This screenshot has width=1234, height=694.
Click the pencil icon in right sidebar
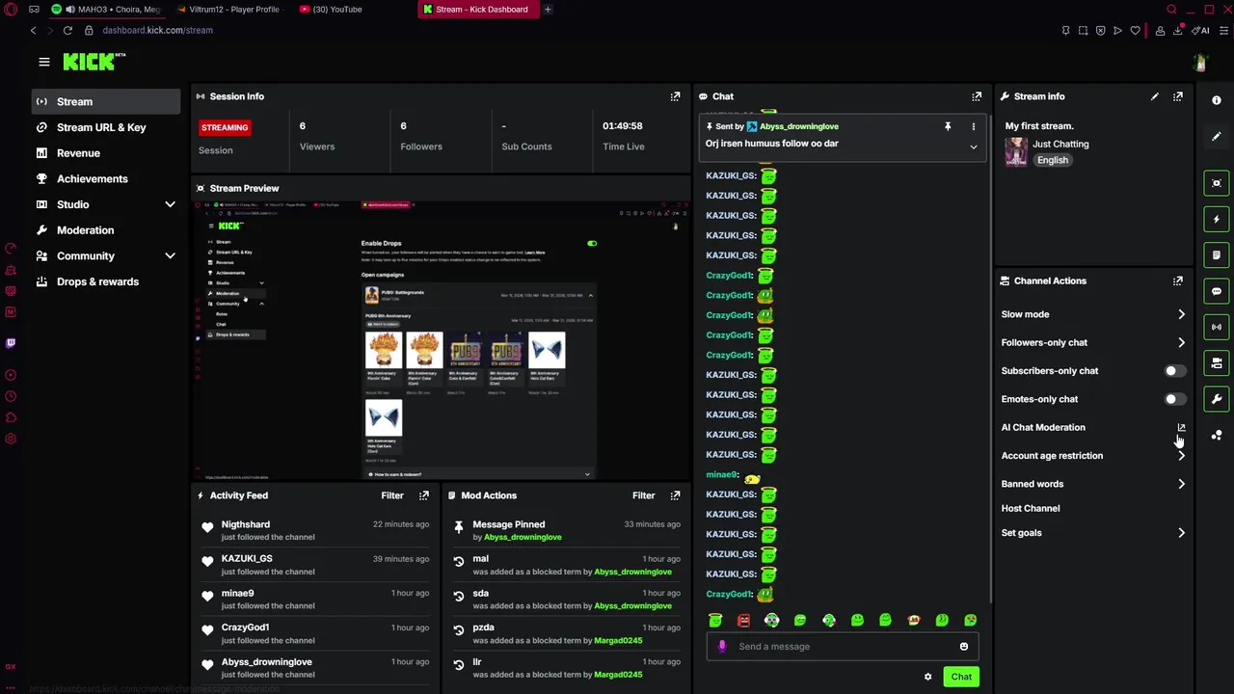[1217, 137]
